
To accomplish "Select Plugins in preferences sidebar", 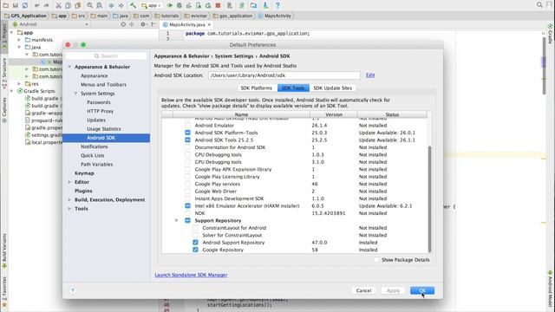I will (83, 191).
